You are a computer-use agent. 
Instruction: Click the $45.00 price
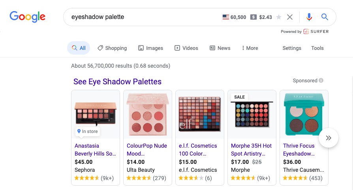point(84,162)
